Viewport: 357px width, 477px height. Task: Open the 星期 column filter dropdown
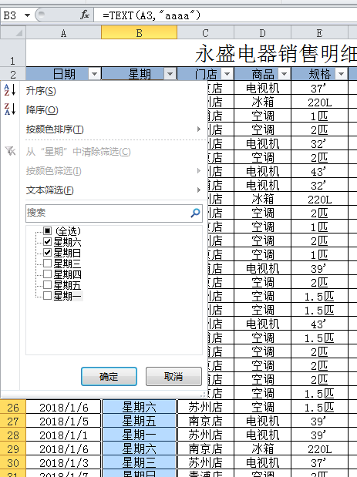[170, 74]
